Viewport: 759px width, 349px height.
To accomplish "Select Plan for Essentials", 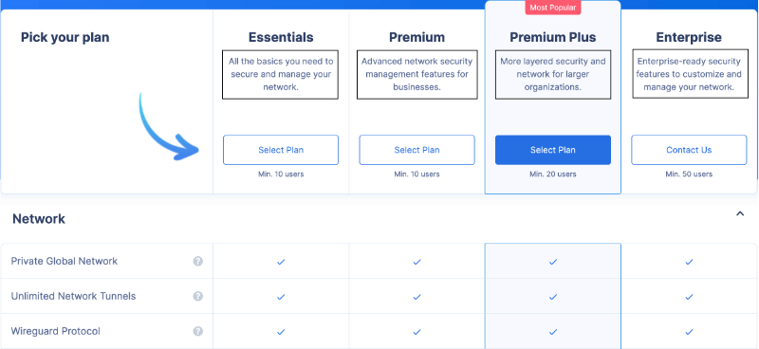I will (x=281, y=150).
